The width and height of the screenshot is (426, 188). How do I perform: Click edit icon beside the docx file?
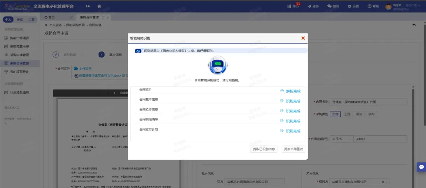[123, 76]
